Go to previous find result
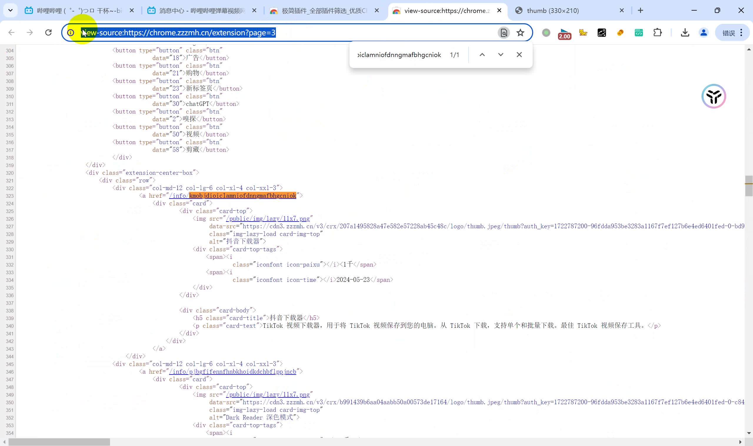Image resolution: width=753 pixels, height=446 pixels. [x=482, y=55]
